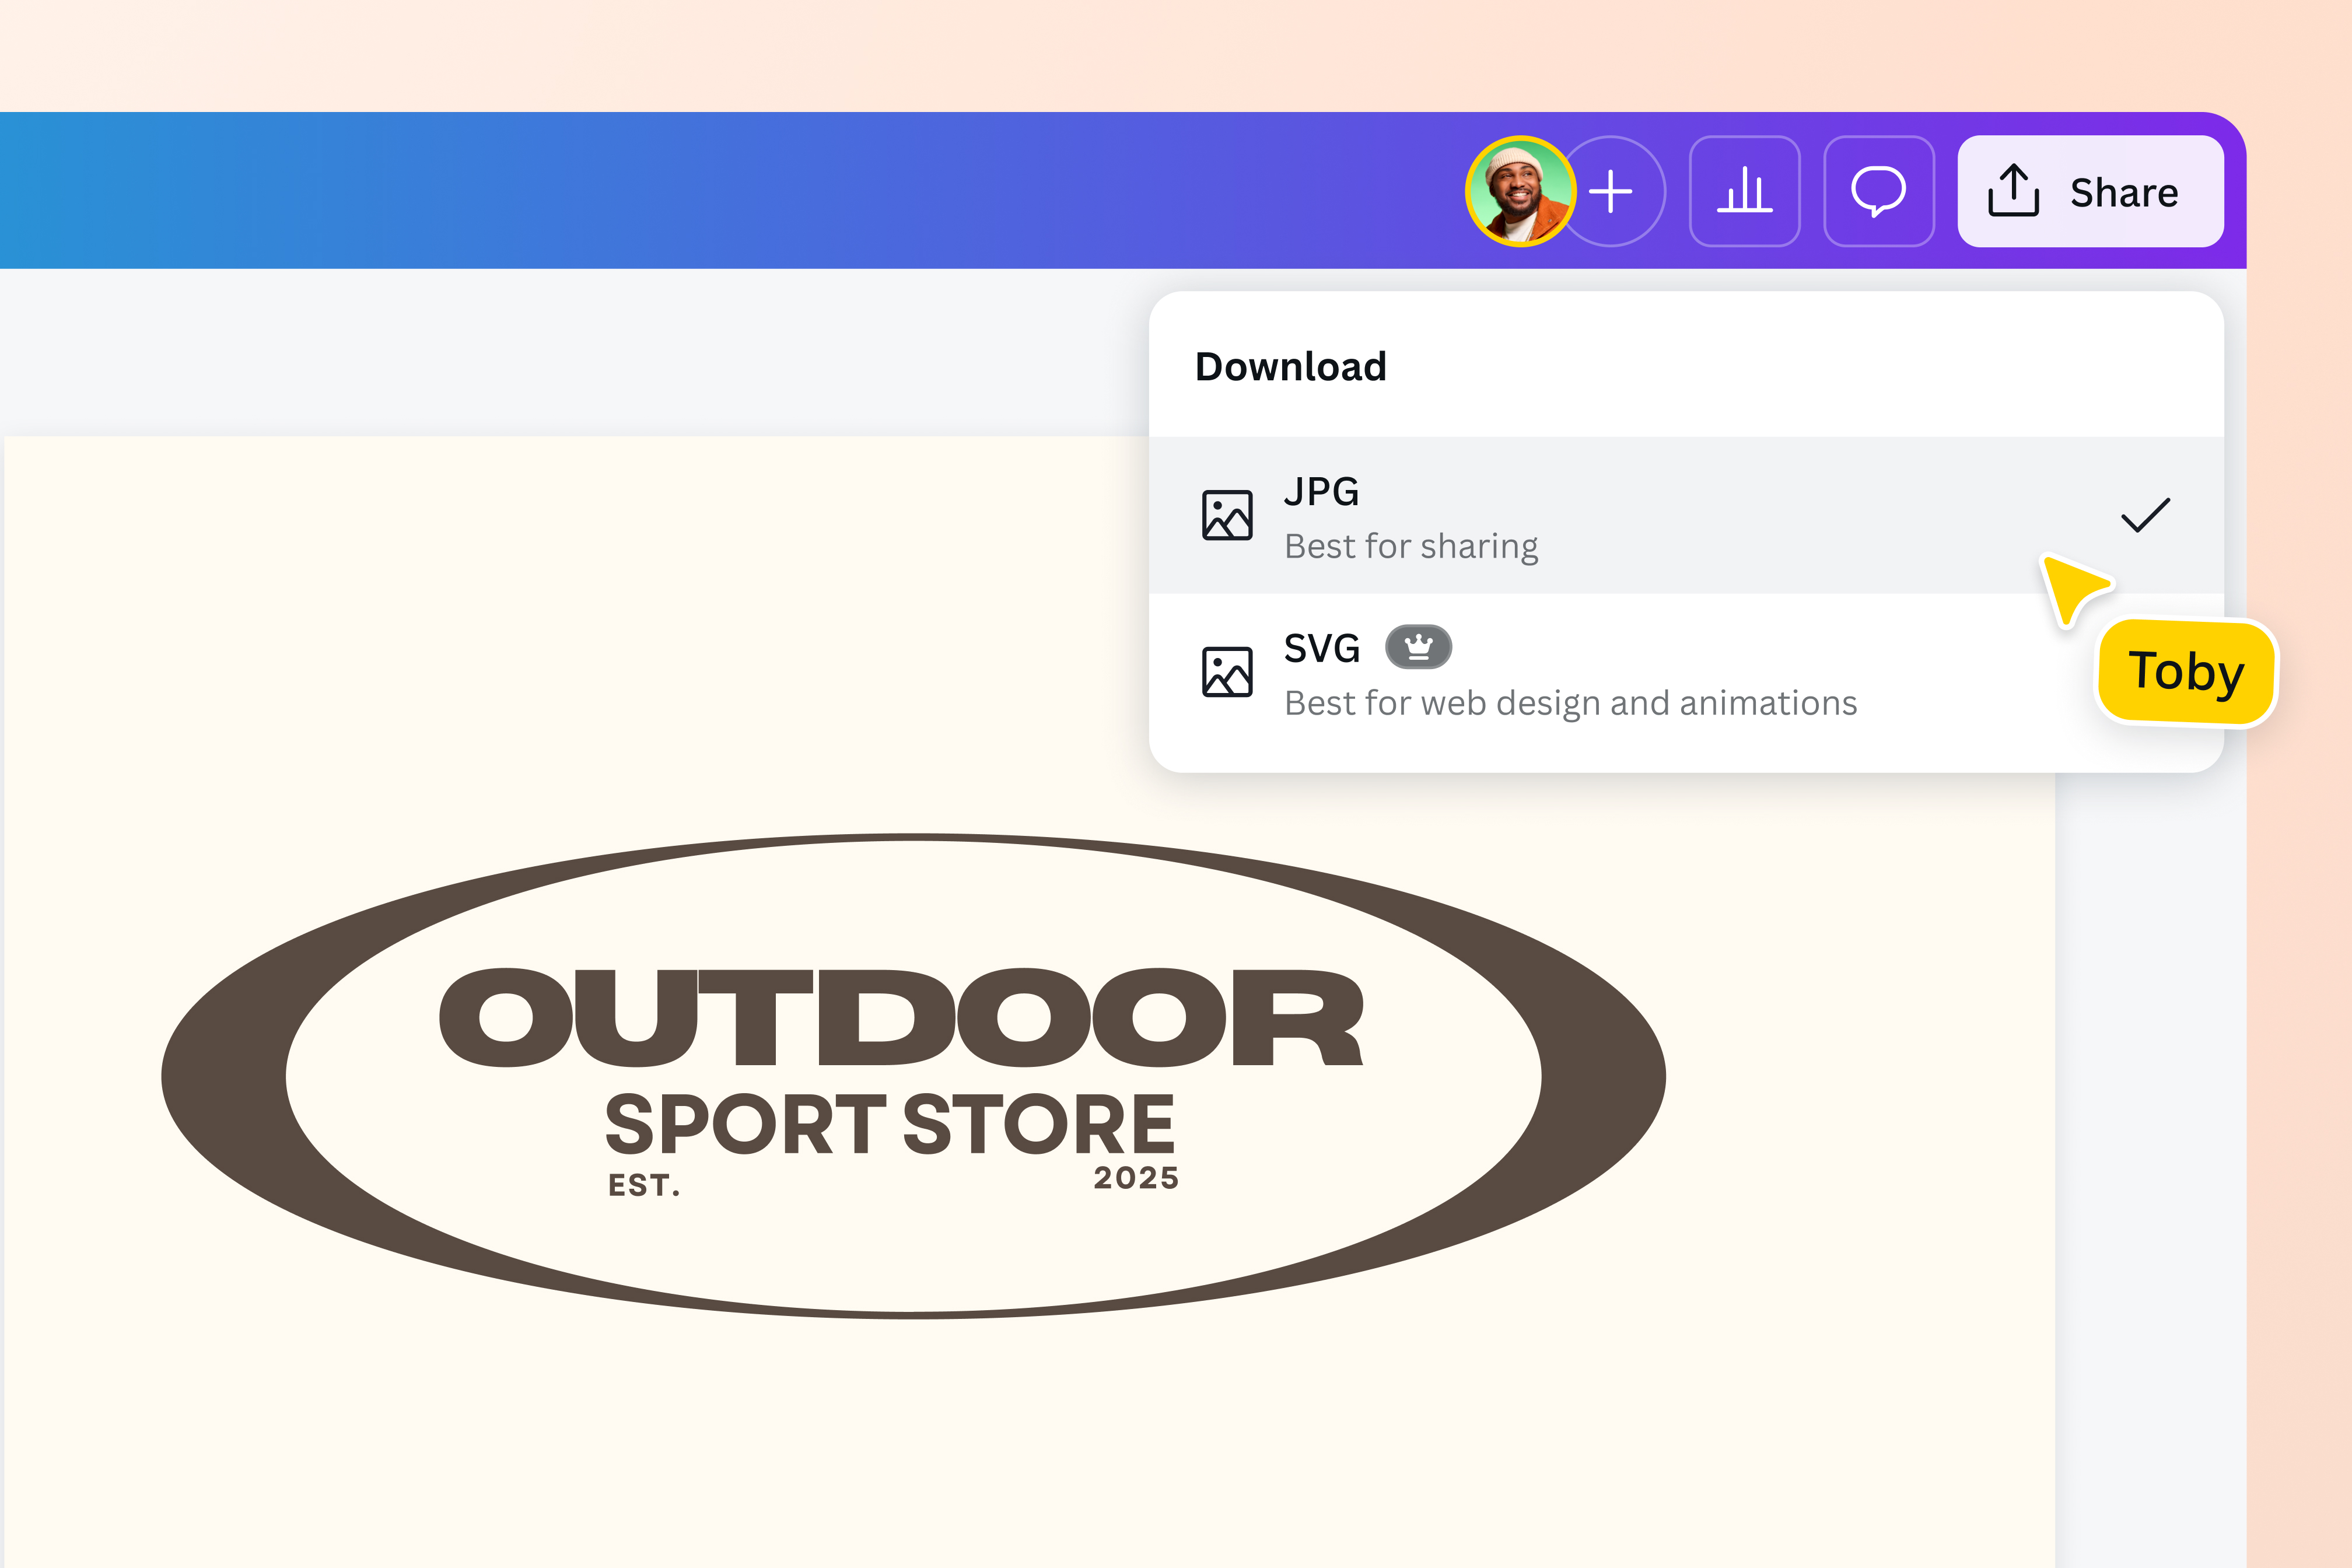Click the user profile avatar photo
This screenshot has width=2352, height=1568.
click(x=1520, y=191)
